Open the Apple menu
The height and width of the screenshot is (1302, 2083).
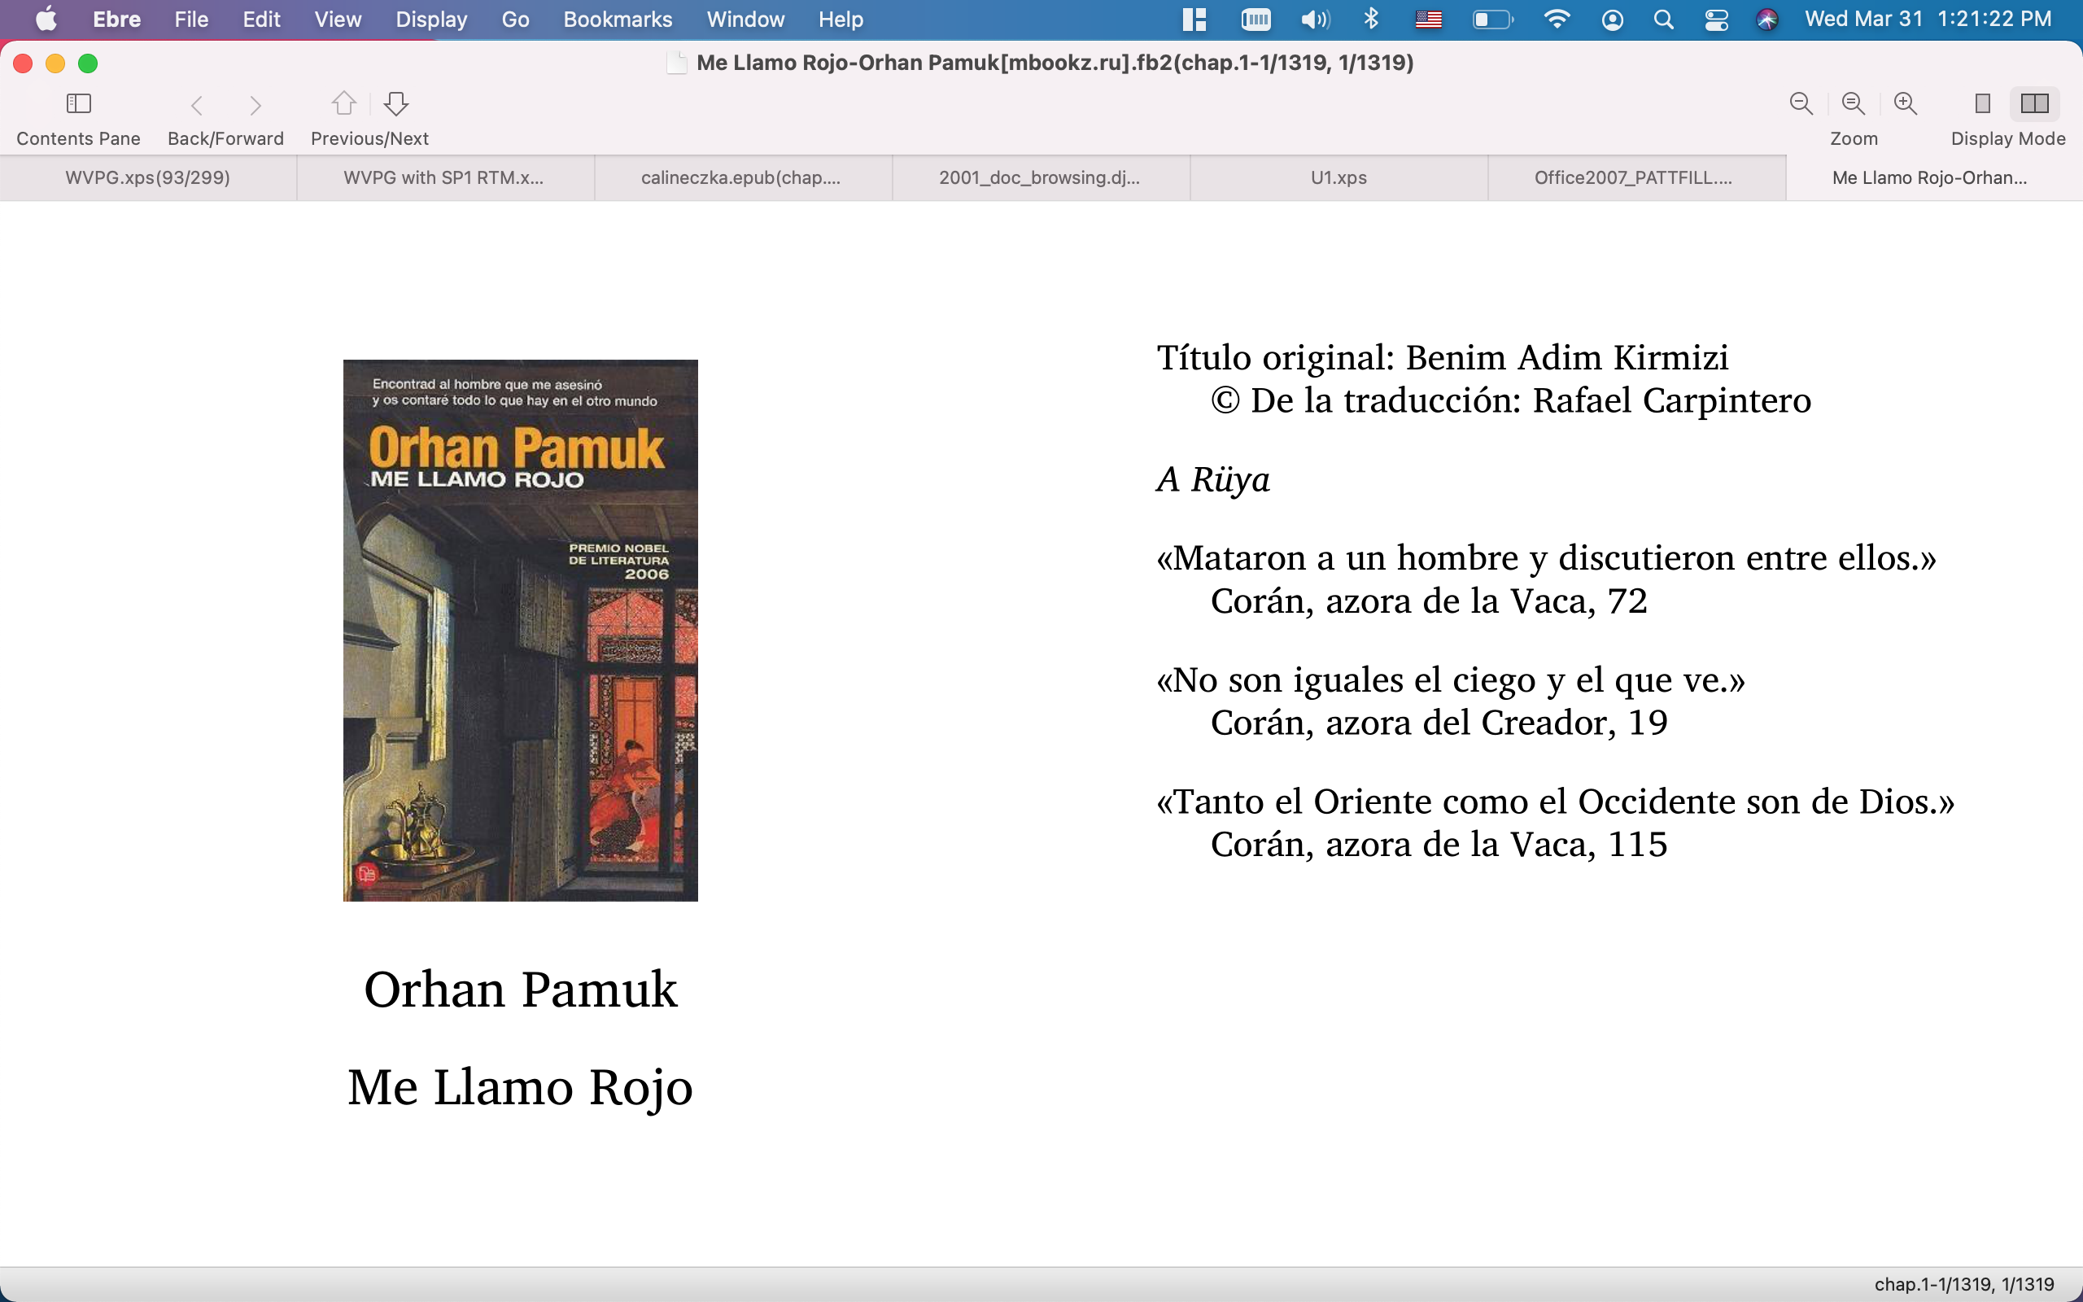click(x=46, y=19)
